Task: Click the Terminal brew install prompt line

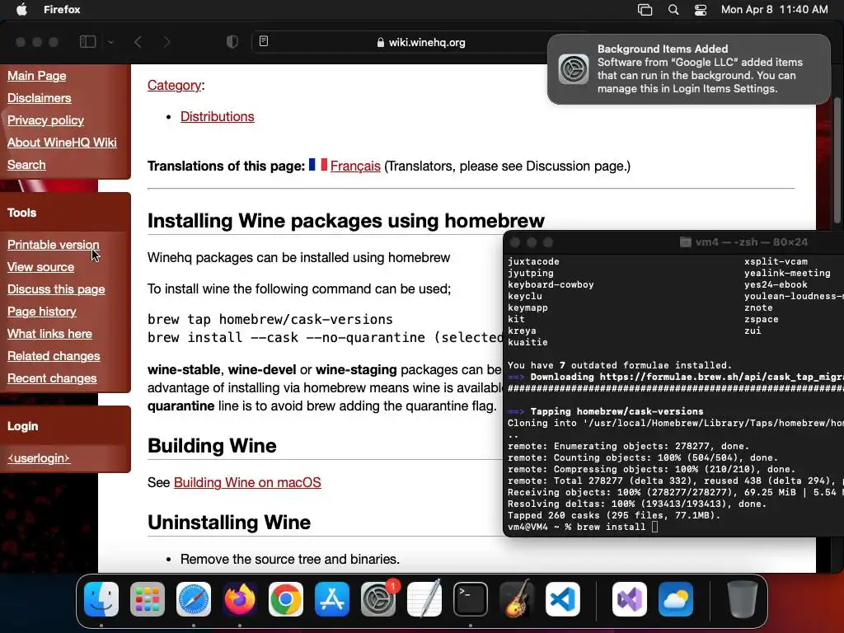Action: (x=583, y=527)
